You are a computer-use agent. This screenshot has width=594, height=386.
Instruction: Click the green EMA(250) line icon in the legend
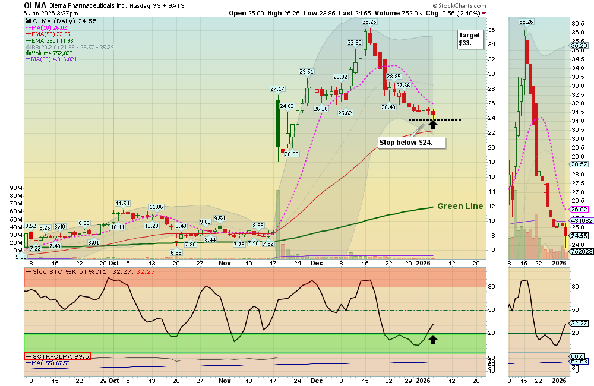click(28, 40)
